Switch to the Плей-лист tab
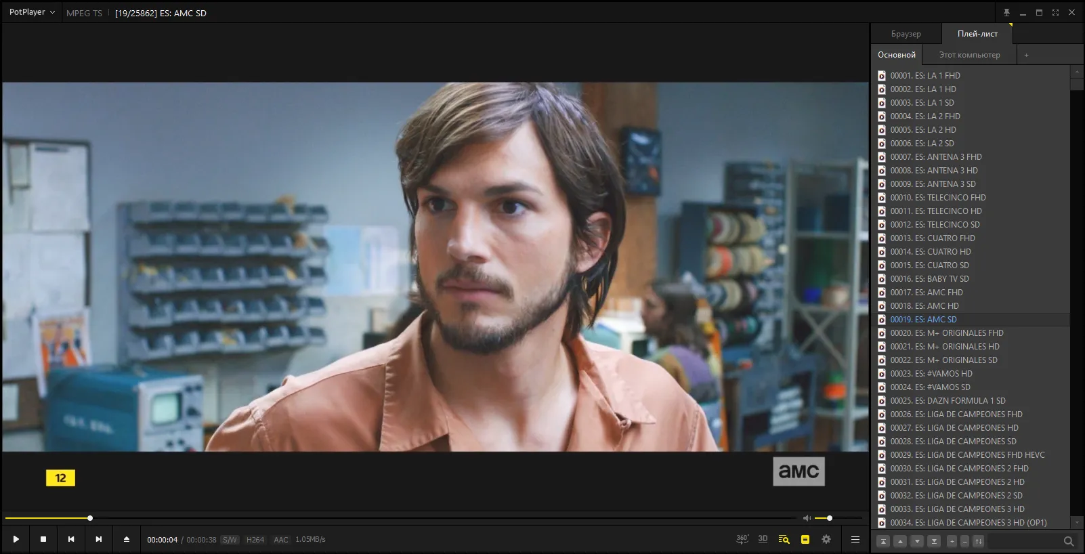 (977, 34)
